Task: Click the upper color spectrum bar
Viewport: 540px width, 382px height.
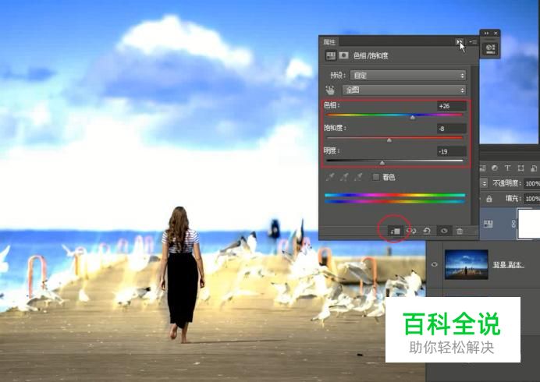Action: point(395,195)
